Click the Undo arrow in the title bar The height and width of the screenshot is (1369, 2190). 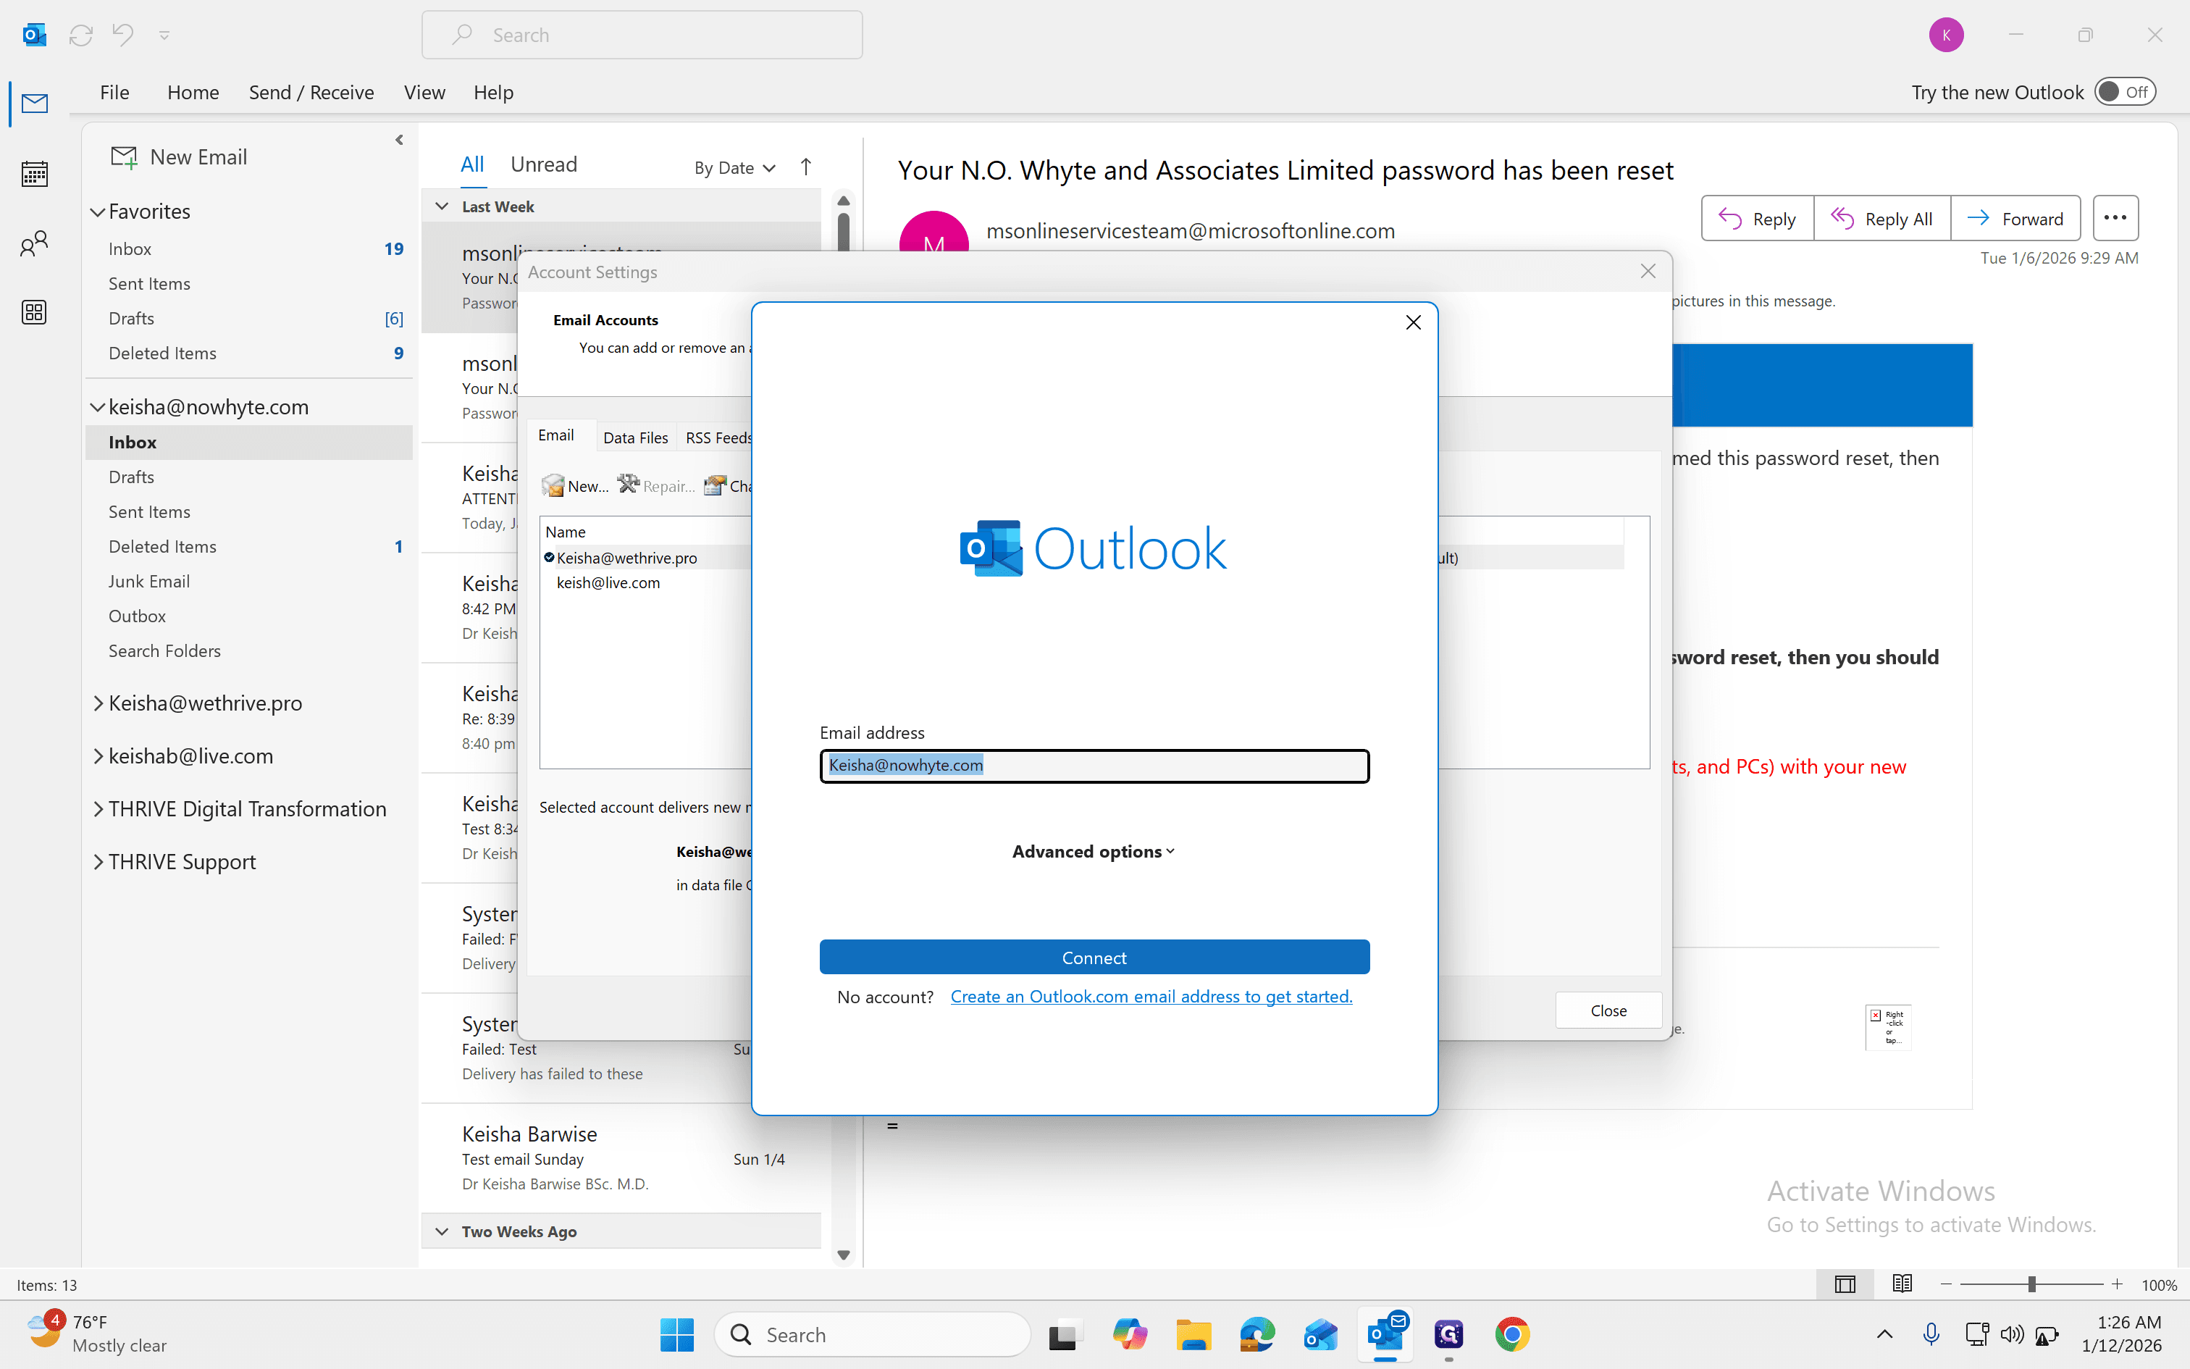tap(122, 35)
